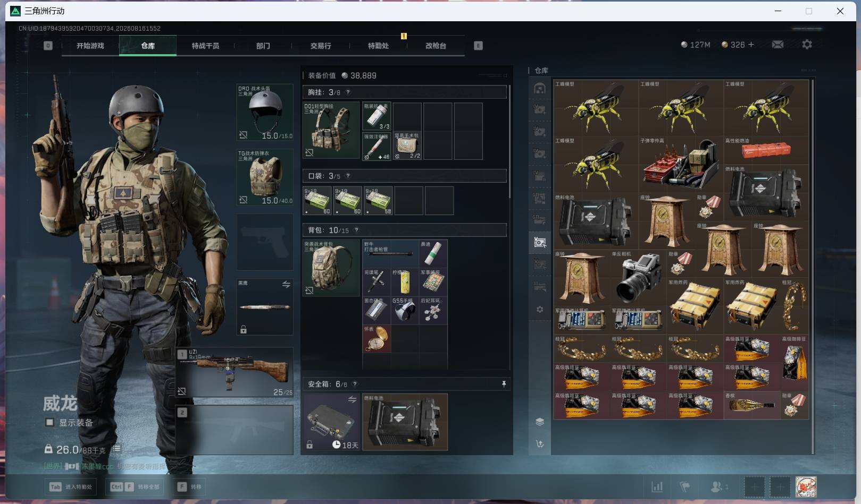
Task: Select the 黑鹰 melee knife slot
Action: (265, 307)
